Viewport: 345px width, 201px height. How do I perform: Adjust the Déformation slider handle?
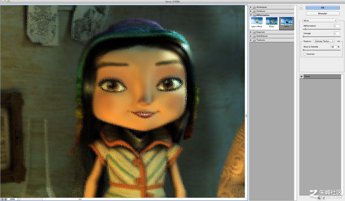coord(305,29)
